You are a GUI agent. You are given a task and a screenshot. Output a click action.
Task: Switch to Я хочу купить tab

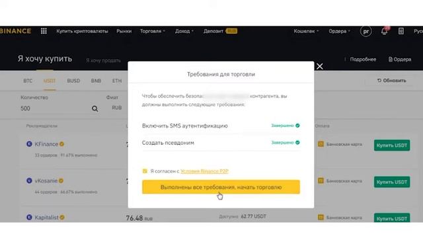click(45, 59)
